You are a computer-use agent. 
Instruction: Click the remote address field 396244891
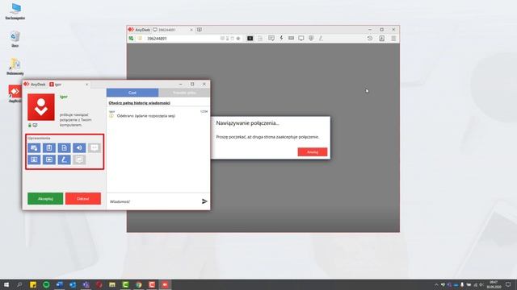tap(181, 39)
